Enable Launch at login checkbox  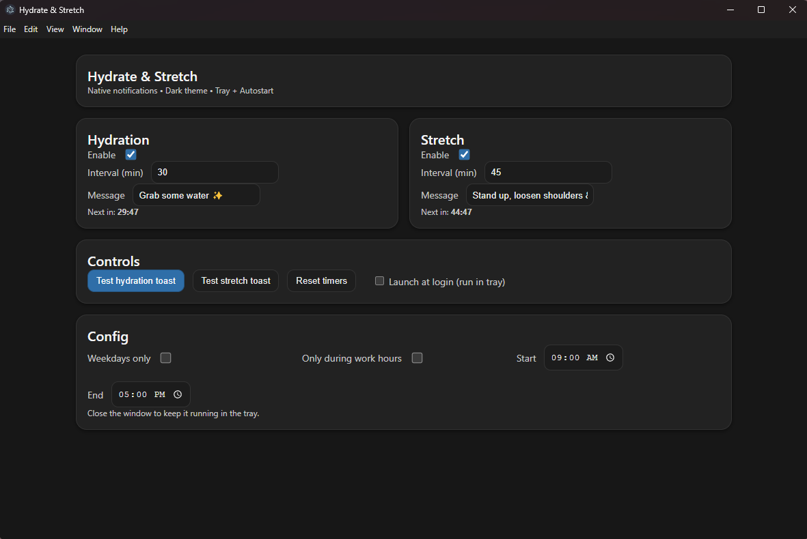pos(379,281)
